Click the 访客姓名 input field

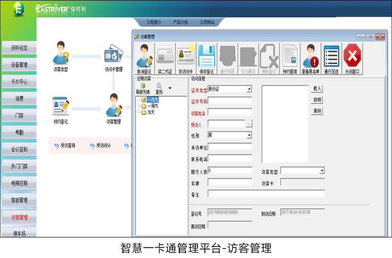pos(229,112)
